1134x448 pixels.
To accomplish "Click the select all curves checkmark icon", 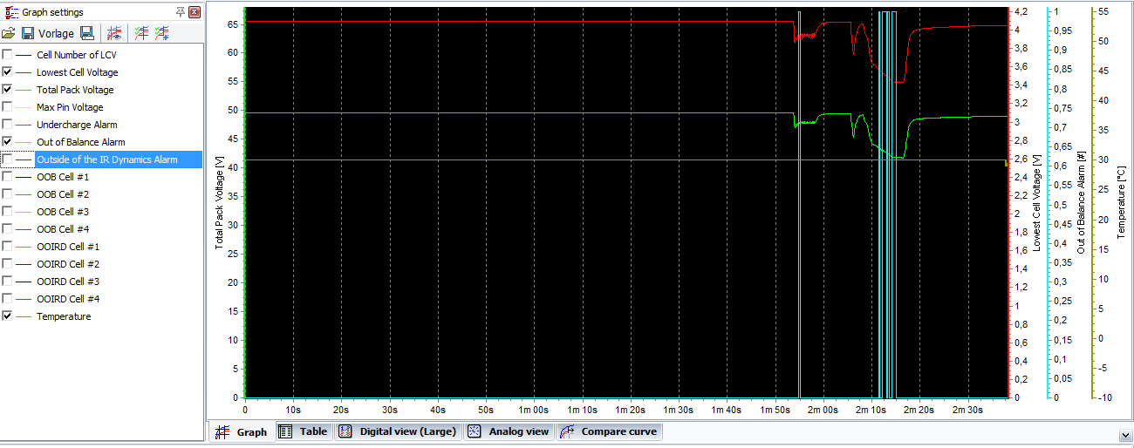I will click(x=140, y=33).
